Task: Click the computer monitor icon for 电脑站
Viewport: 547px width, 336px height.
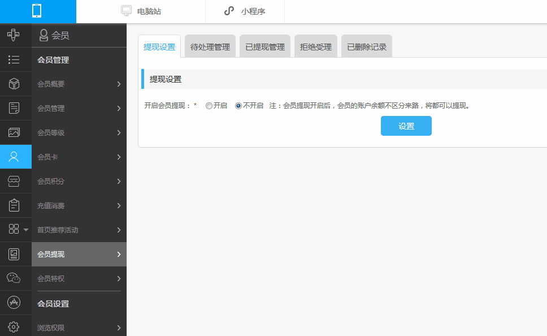Action: pyautogui.click(x=126, y=11)
